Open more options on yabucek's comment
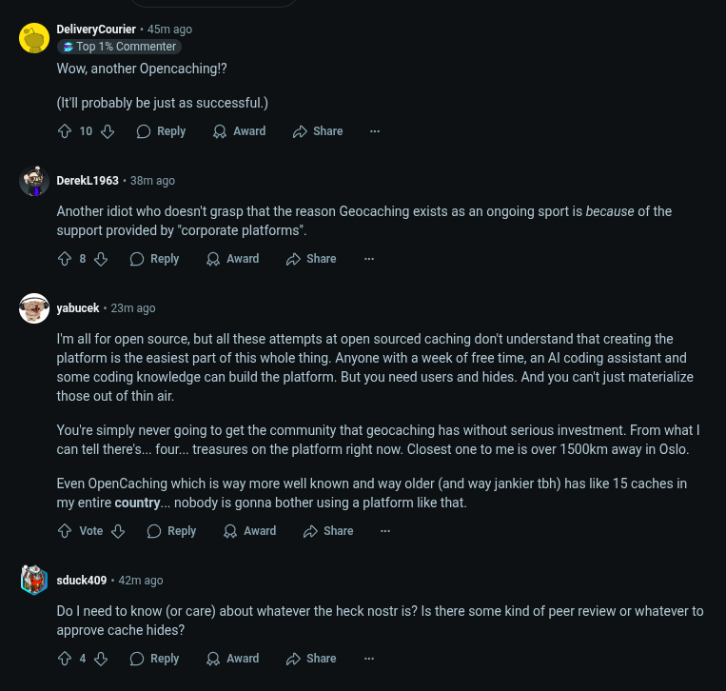Viewport: 726px width, 691px height. click(385, 531)
